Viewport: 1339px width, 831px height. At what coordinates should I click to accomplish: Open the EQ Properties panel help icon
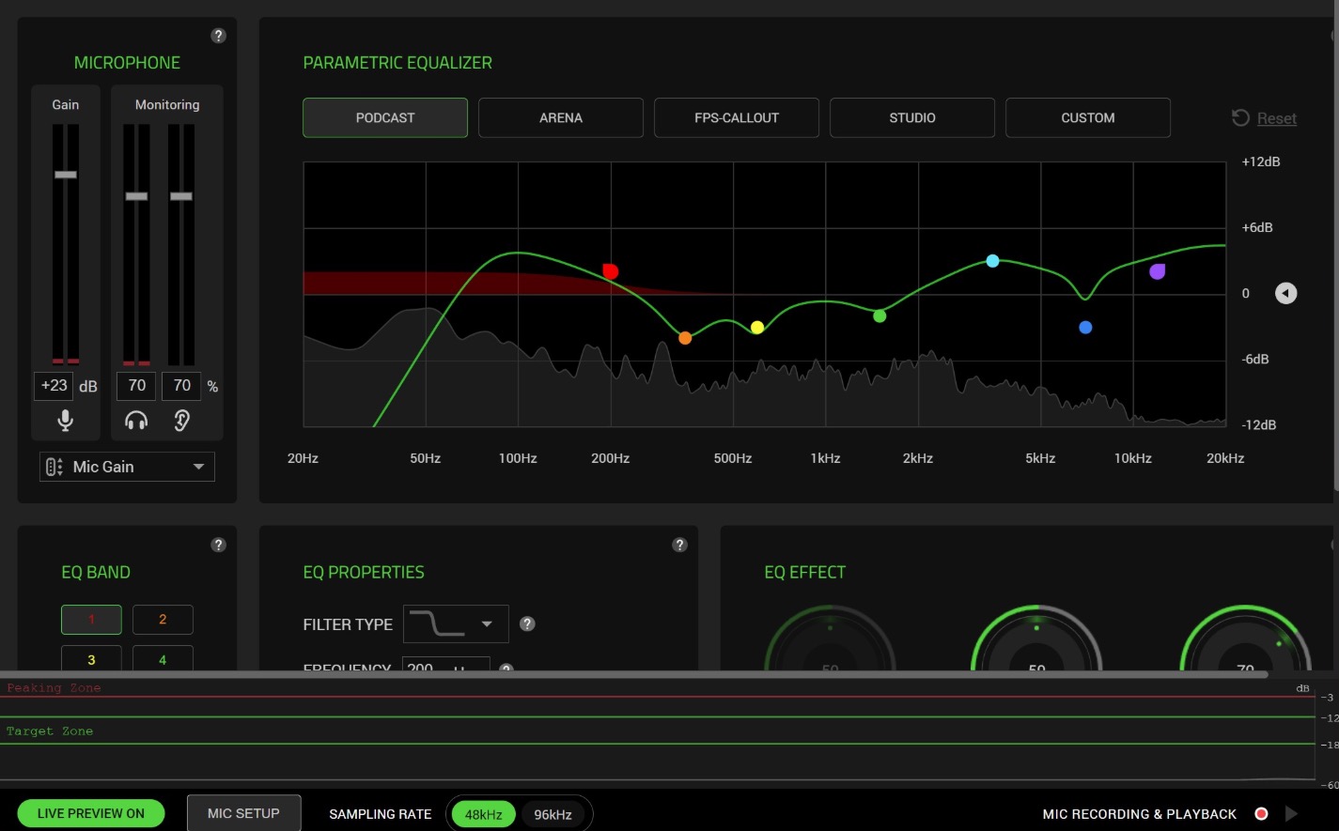tap(679, 545)
